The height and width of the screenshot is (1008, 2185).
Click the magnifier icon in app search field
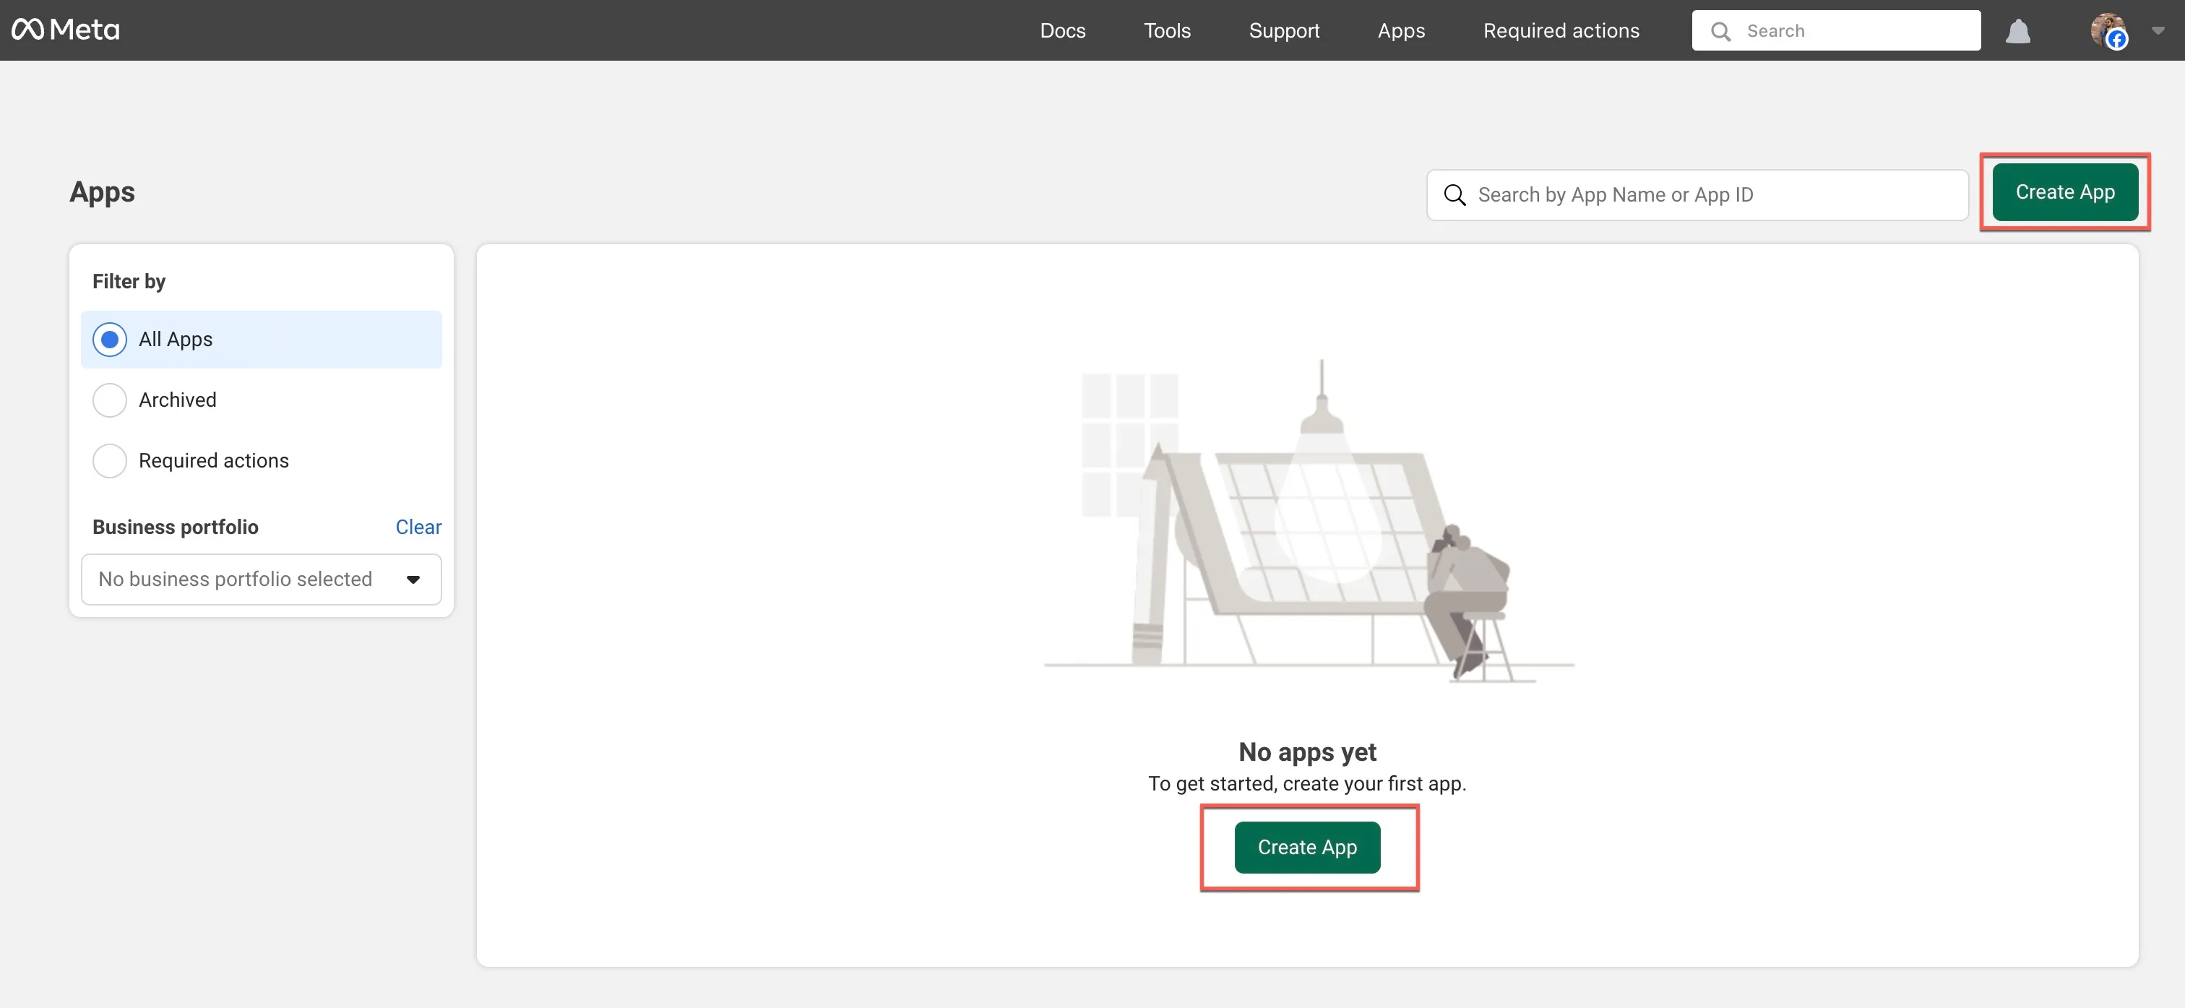[x=1454, y=195]
